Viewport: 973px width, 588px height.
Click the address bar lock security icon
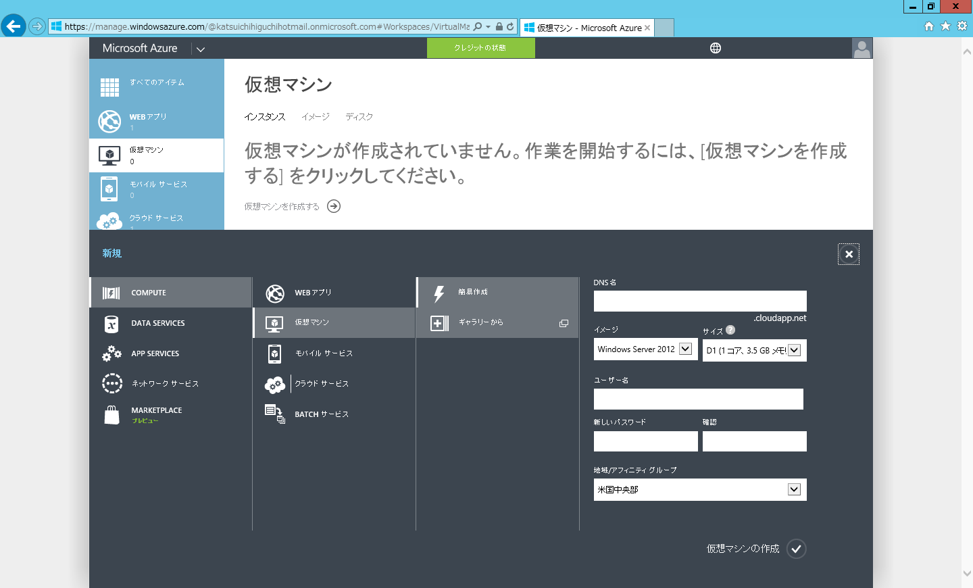click(x=499, y=26)
